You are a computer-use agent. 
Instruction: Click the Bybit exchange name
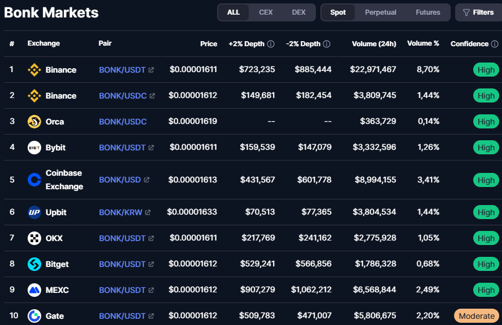(x=55, y=148)
